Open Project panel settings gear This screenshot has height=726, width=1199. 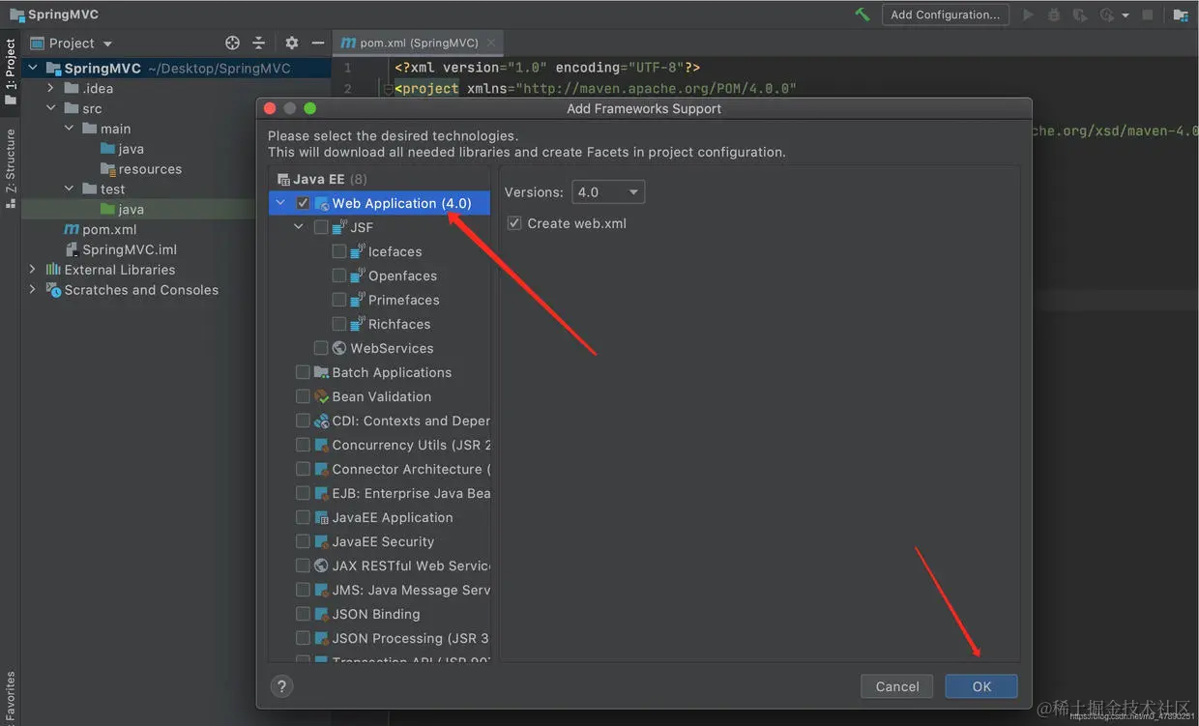click(x=292, y=43)
